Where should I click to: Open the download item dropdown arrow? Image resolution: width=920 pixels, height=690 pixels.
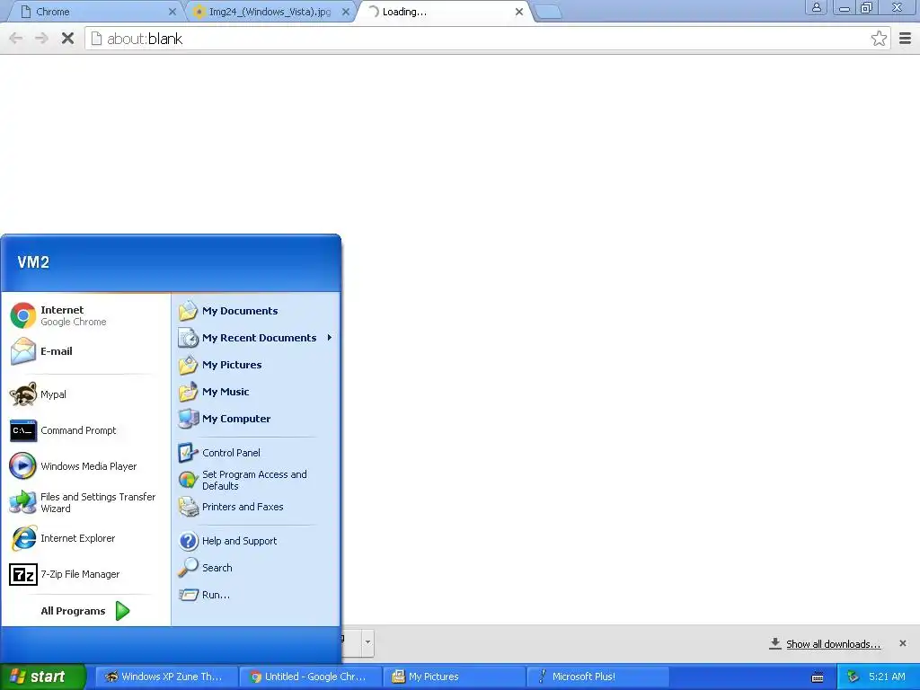pyautogui.click(x=367, y=641)
